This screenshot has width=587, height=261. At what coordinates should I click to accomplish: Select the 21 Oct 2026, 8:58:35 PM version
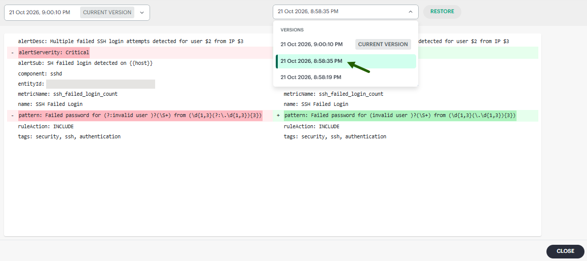pos(346,61)
